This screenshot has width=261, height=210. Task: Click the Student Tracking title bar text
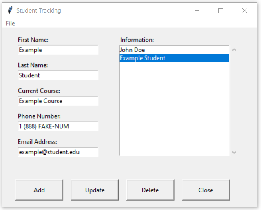(x=39, y=11)
